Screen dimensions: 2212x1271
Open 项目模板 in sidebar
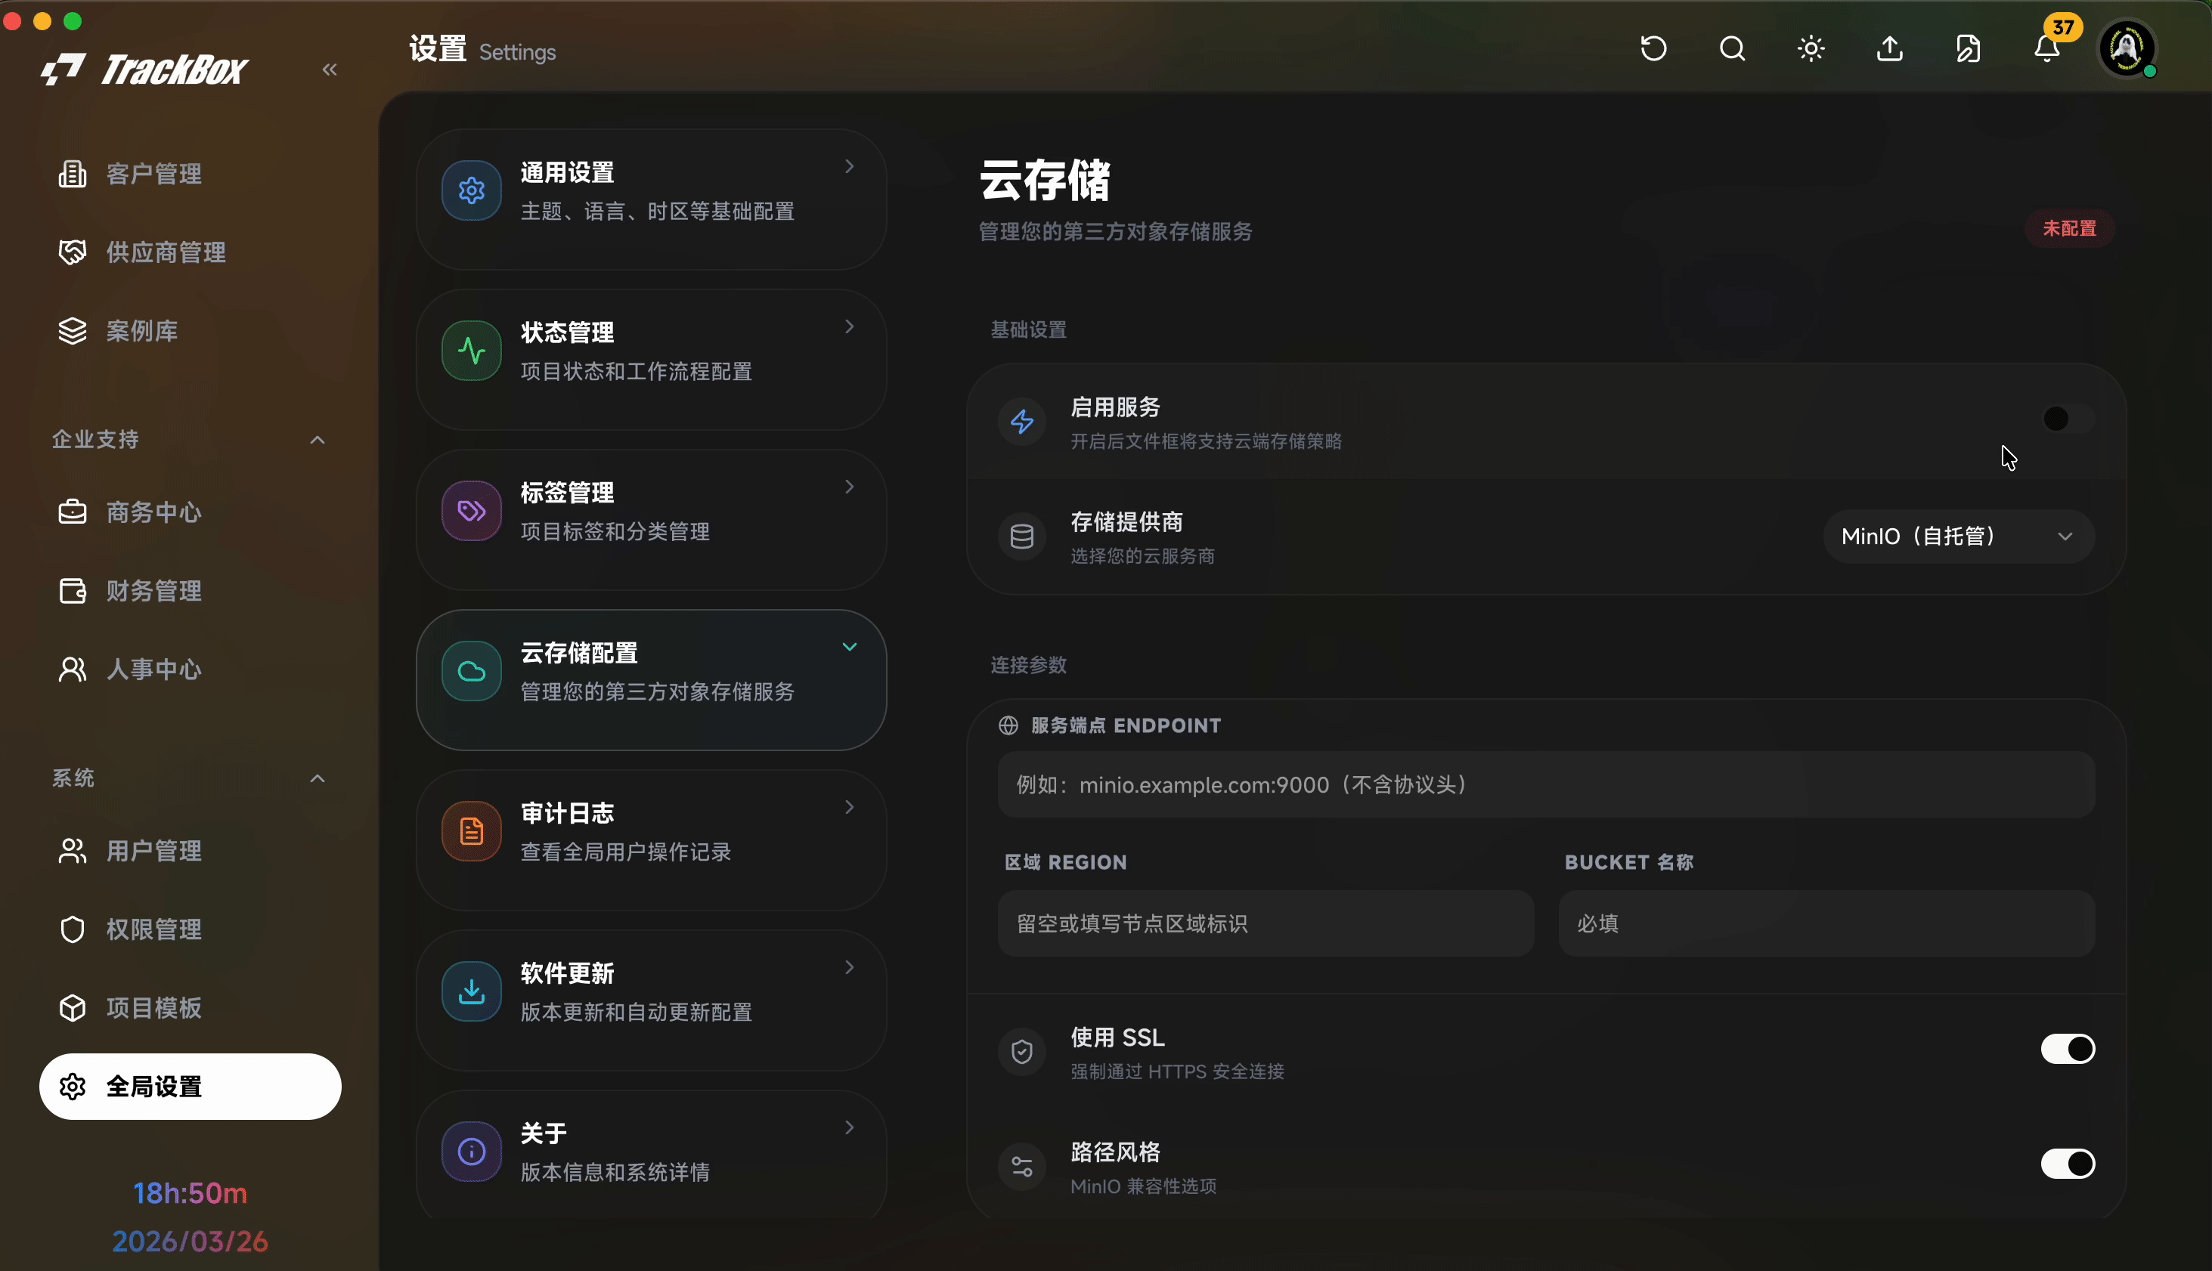pyautogui.click(x=191, y=1008)
